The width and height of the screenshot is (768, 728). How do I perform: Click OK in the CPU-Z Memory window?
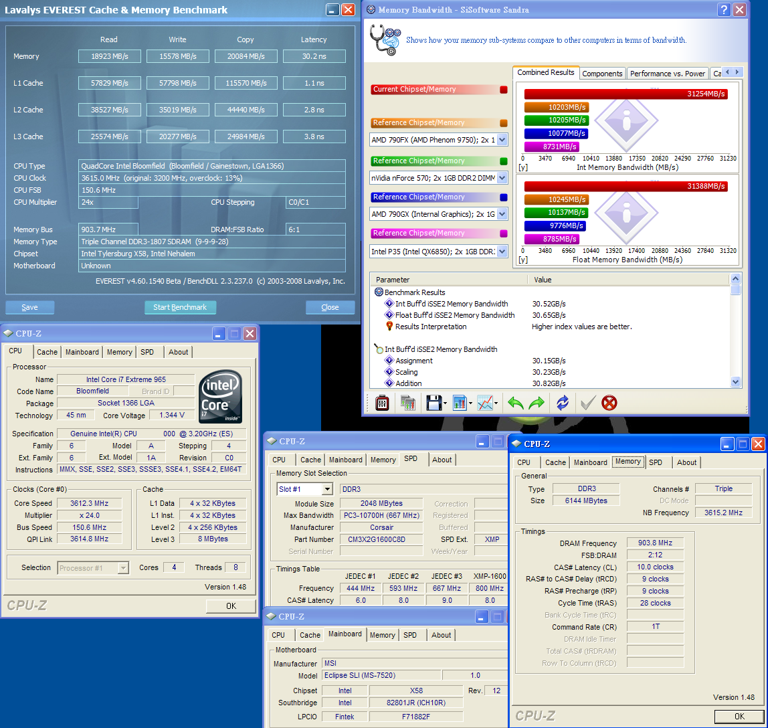739,717
